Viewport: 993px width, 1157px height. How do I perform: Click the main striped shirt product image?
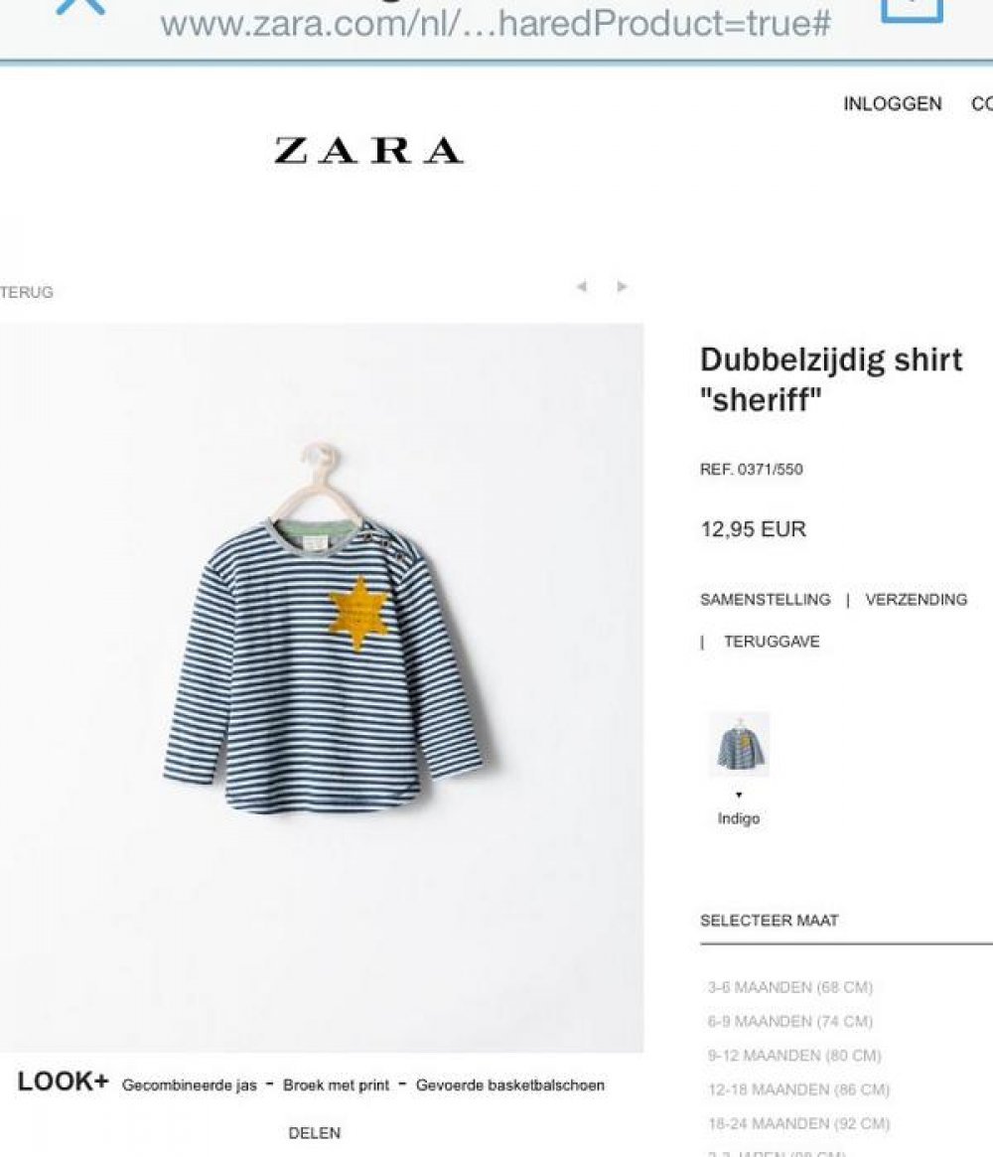(322, 687)
